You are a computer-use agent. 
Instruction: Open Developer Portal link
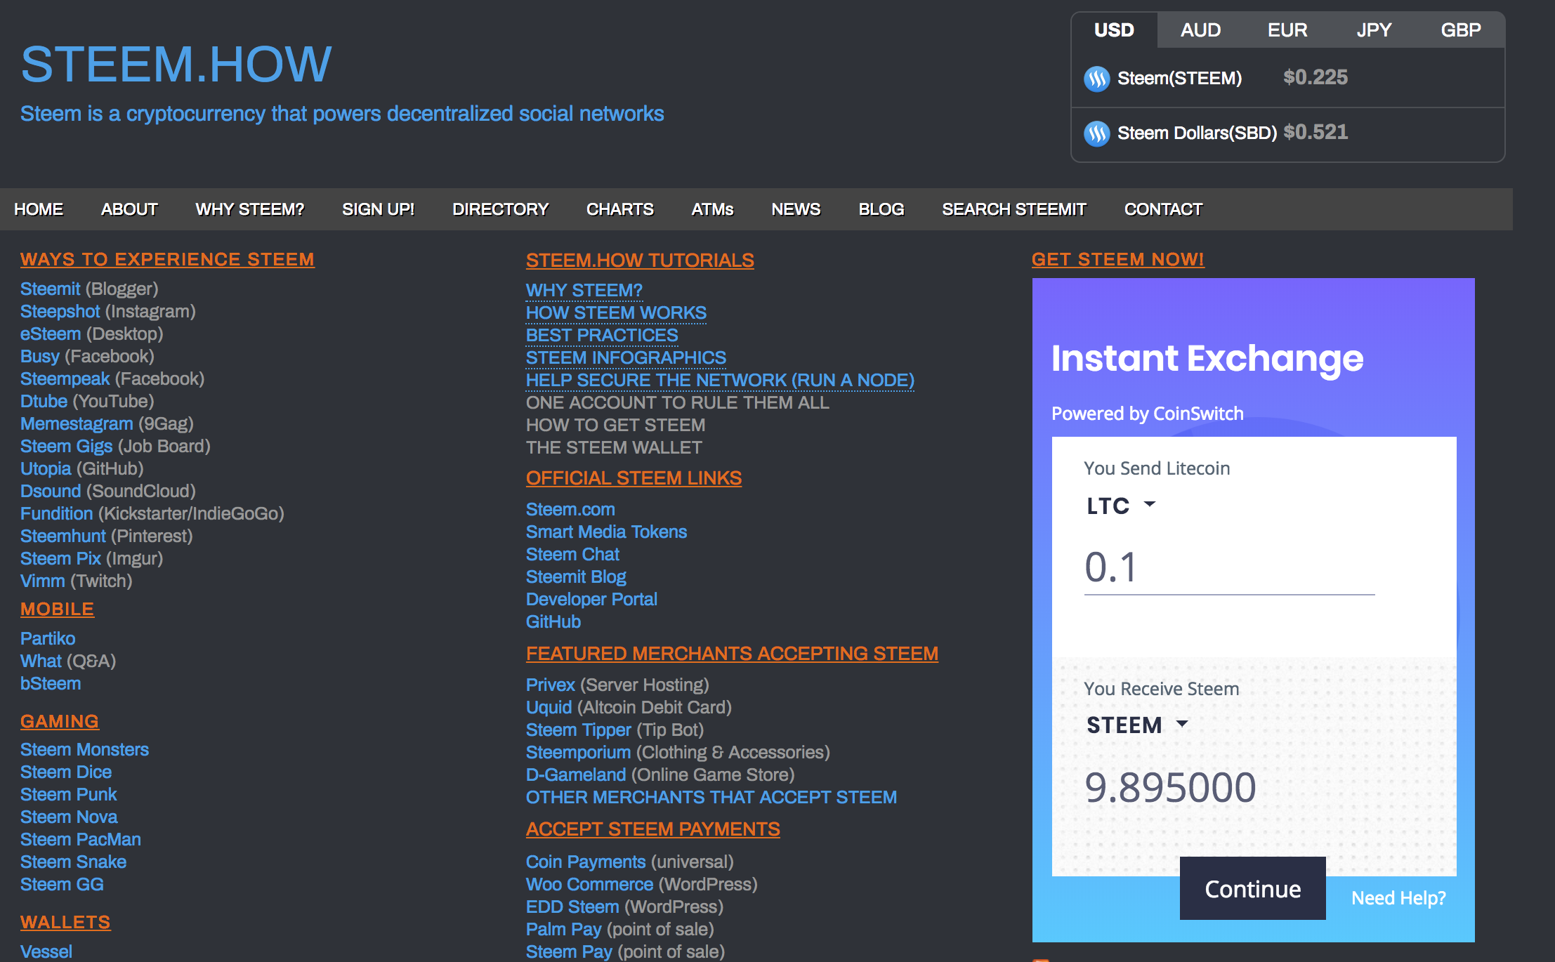592,600
